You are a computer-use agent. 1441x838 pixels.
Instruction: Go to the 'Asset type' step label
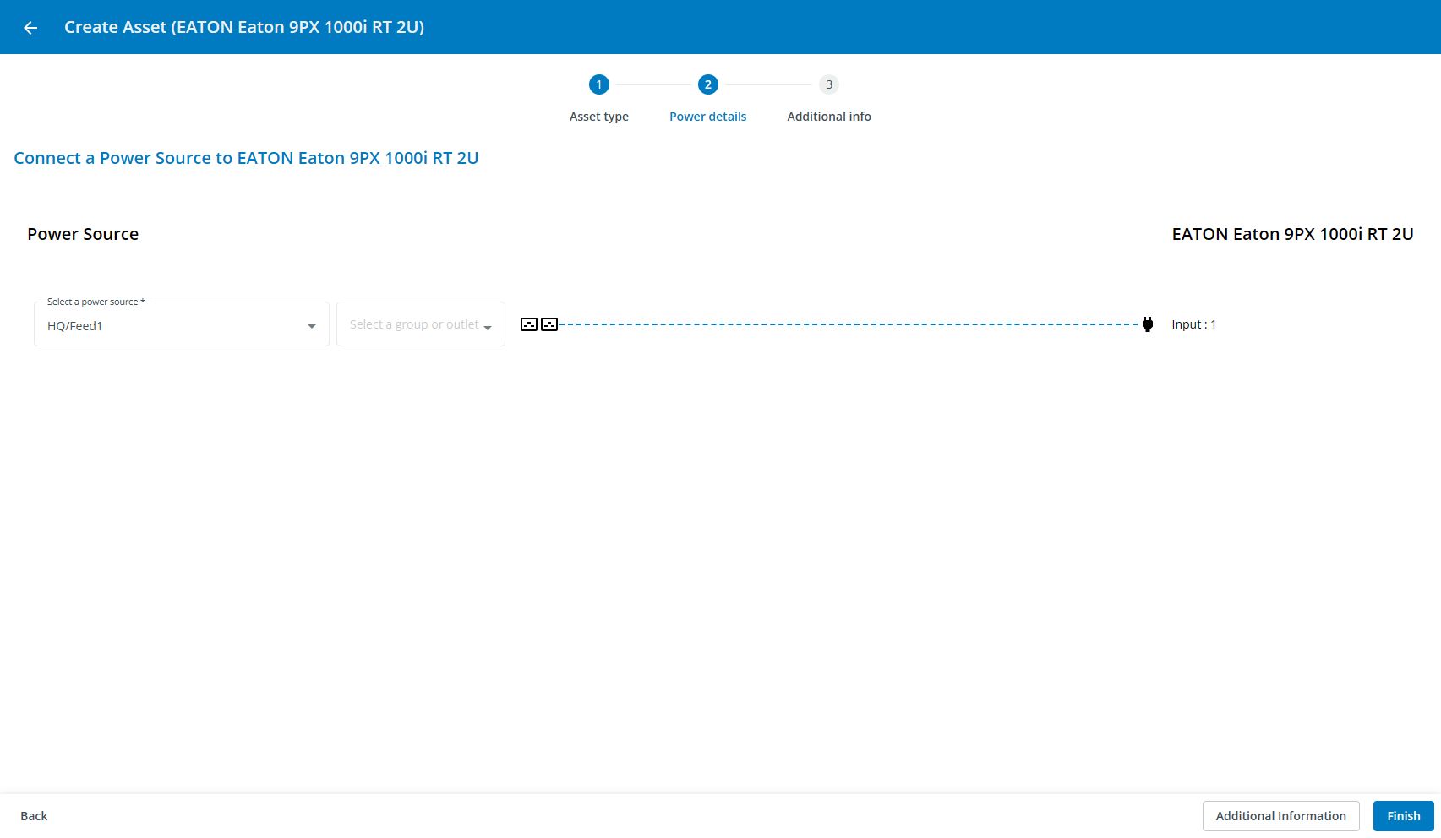(598, 117)
